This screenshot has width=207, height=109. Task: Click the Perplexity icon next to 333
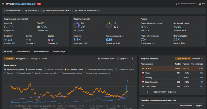click(5, 40)
